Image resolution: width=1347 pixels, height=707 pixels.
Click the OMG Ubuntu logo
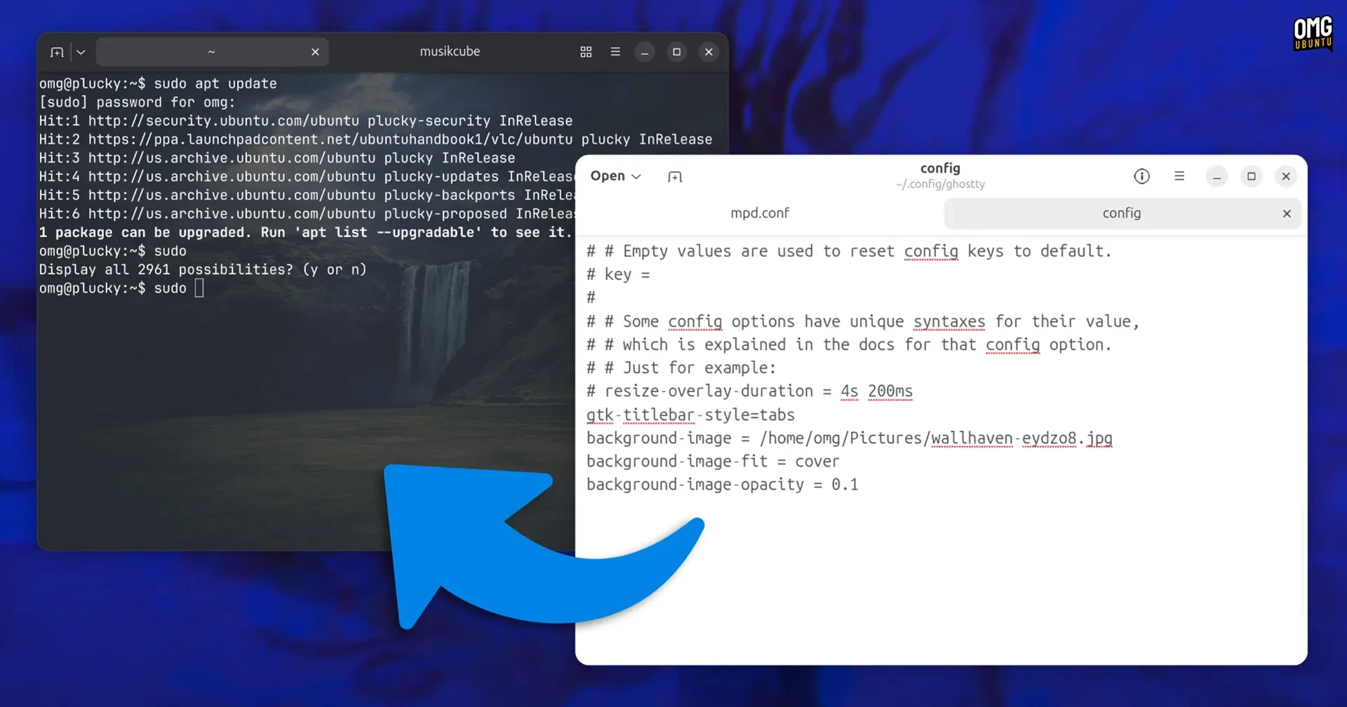click(1313, 33)
